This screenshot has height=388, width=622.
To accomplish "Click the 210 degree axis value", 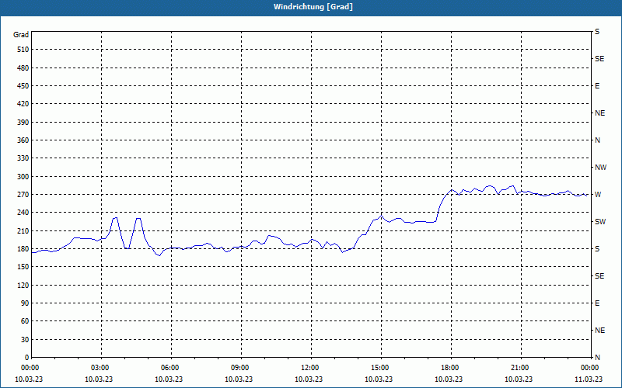I will [23, 230].
